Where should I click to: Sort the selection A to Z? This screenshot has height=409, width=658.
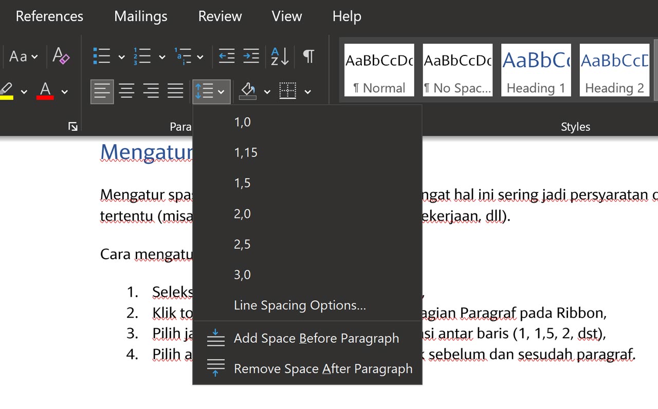[x=280, y=56]
